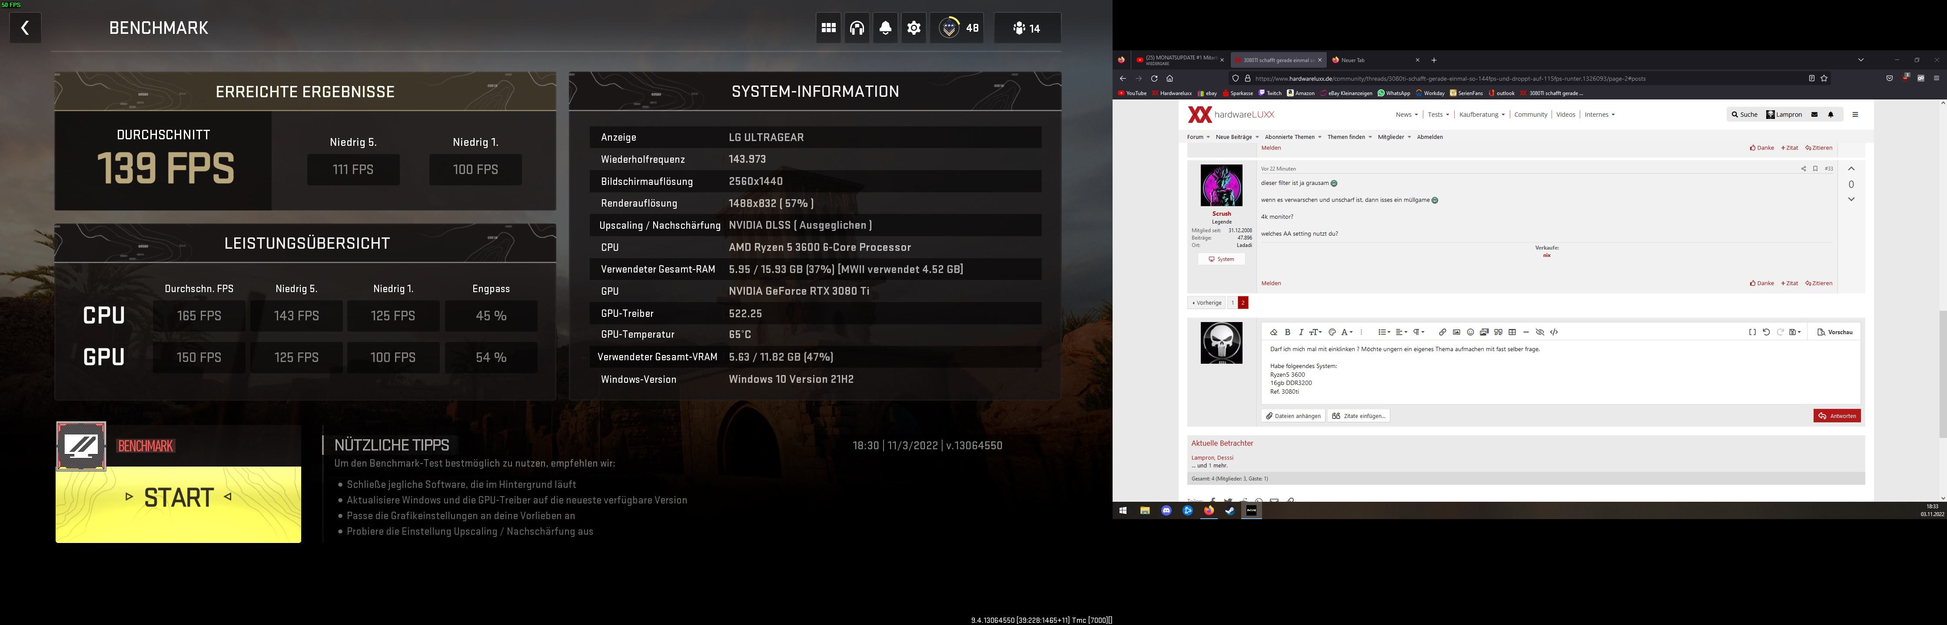Open the forum inbox envelope icon
Image resolution: width=1947 pixels, height=625 pixels.
pyautogui.click(x=1814, y=115)
